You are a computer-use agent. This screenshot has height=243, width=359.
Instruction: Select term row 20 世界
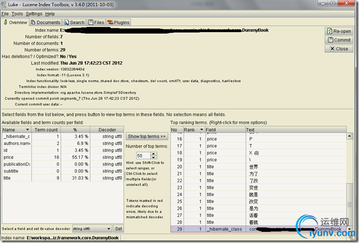pos(258,167)
